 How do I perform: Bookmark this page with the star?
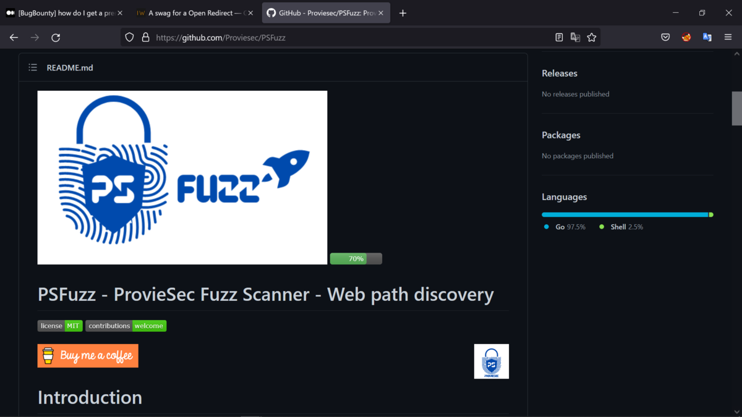coord(592,38)
